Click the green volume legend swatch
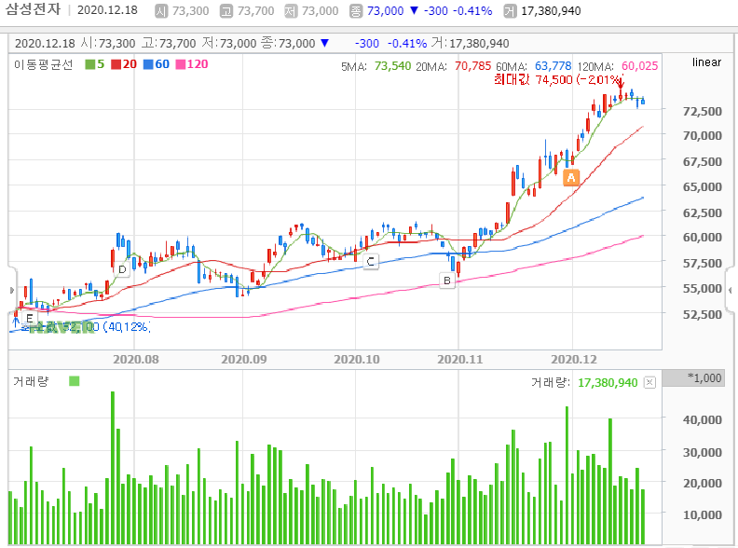Image resolution: width=738 pixels, height=548 pixels. point(74,381)
